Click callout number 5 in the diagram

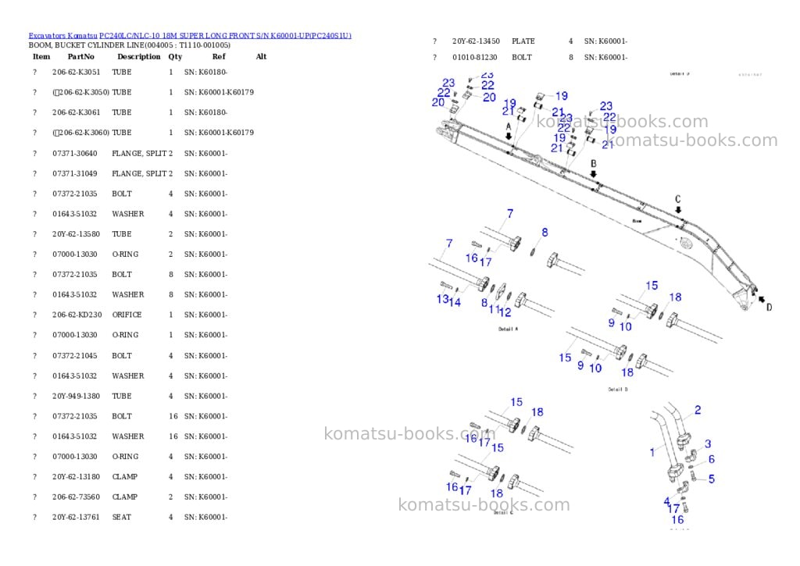[712, 479]
